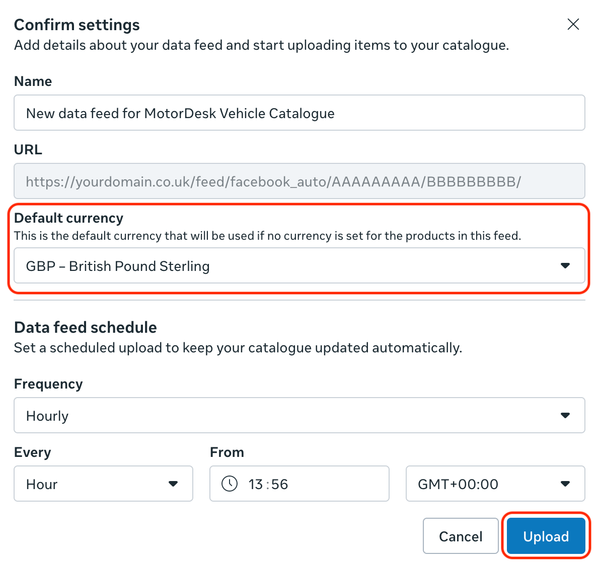598x568 pixels.
Task: Select the hours value 13 in From time
Action: tap(256, 485)
